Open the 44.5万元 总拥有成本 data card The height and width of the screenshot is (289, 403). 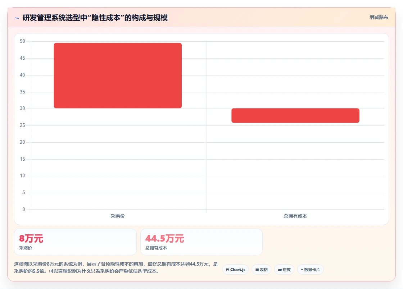(x=201, y=242)
